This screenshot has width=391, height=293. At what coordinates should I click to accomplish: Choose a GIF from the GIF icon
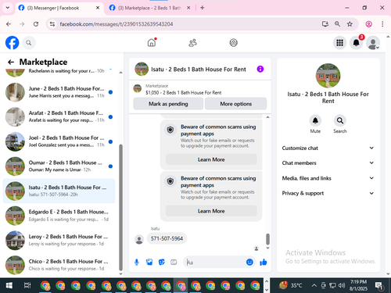click(174, 262)
